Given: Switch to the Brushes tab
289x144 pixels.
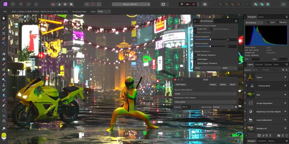Looking at the screenshot, I should click(x=268, y=65).
